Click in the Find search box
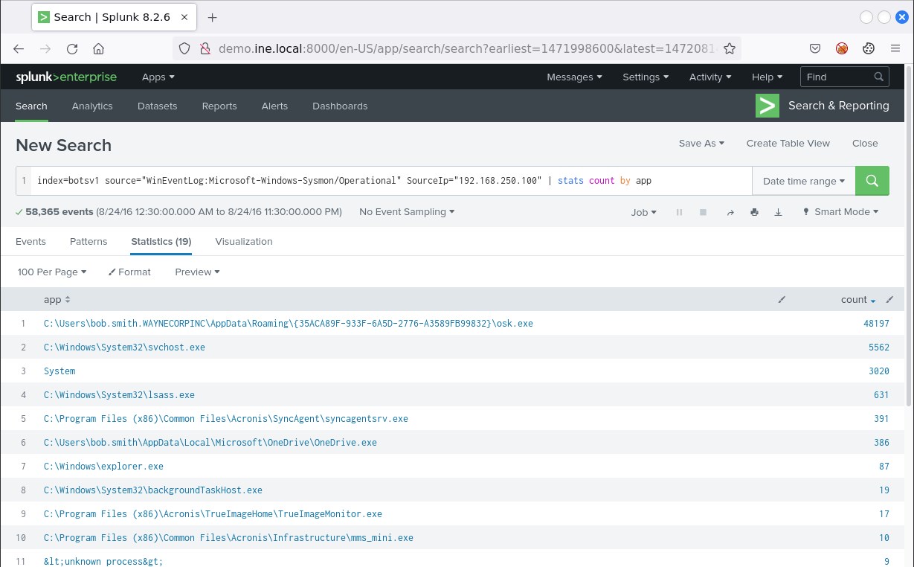Viewport: 914px width, 567px height. (837, 77)
